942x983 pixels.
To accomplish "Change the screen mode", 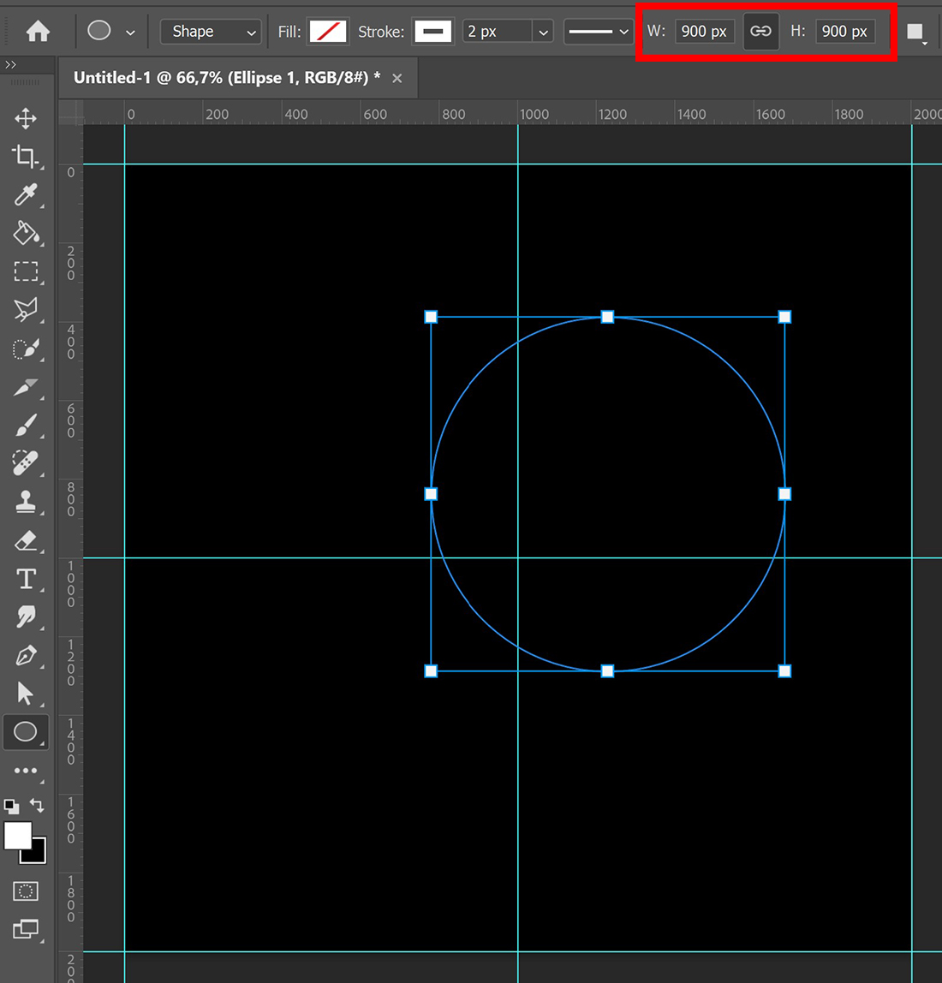I will click(x=26, y=929).
